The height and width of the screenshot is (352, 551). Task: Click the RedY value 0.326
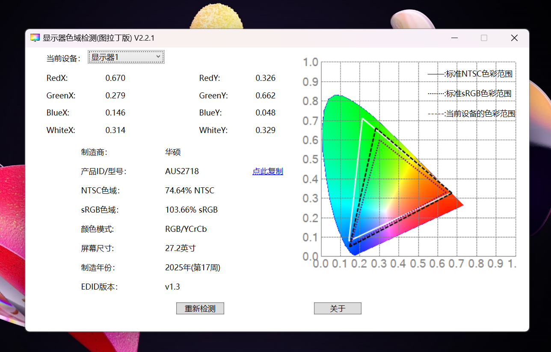click(x=266, y=78)
